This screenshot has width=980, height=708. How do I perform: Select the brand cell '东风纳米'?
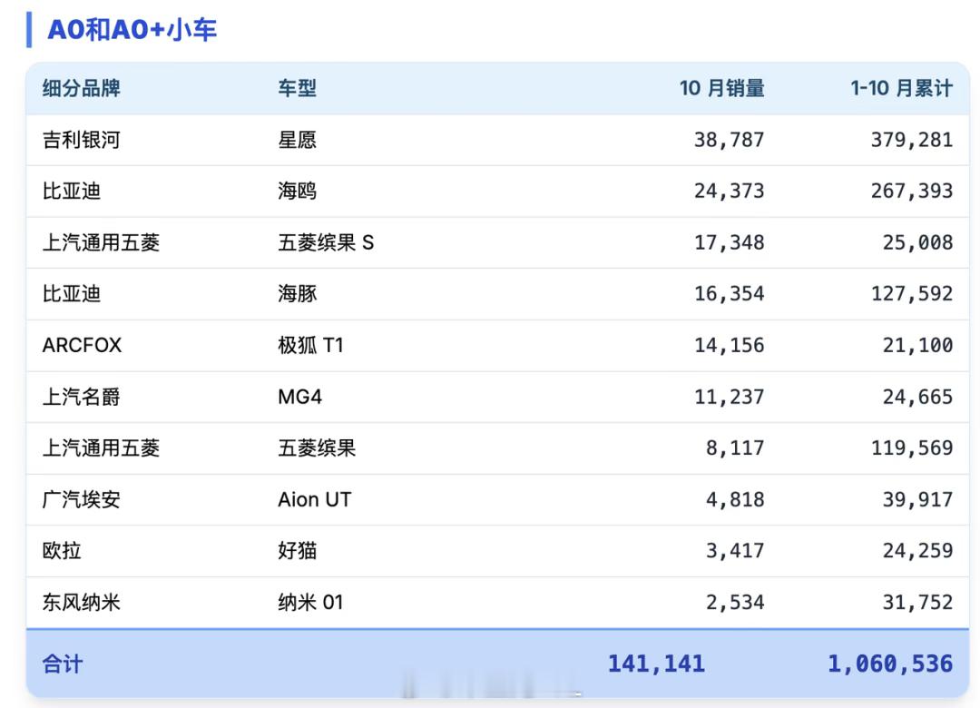click(82, 603)
